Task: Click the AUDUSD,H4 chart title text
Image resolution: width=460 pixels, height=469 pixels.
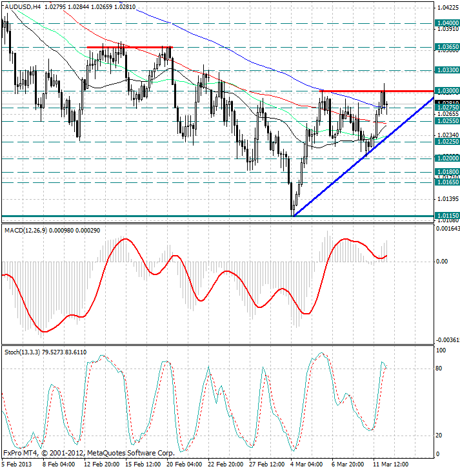Action: 23,7
